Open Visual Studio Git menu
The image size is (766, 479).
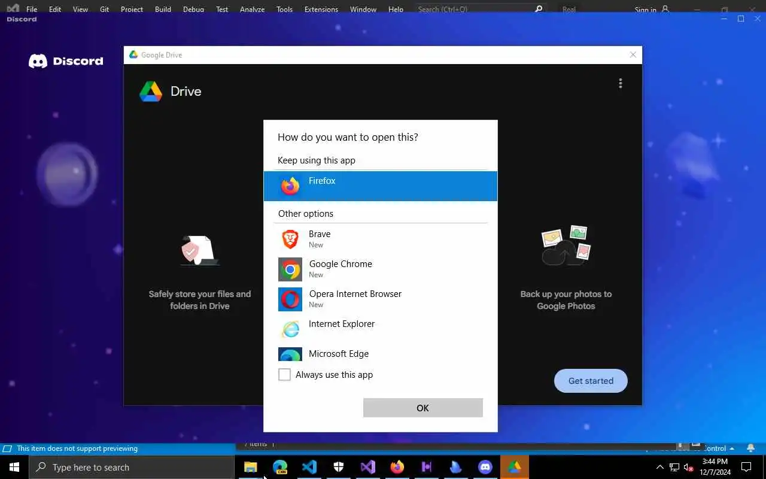tap(105, 10)
